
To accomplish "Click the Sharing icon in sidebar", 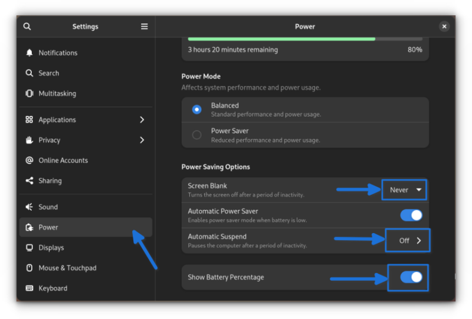I will point(29,181).
